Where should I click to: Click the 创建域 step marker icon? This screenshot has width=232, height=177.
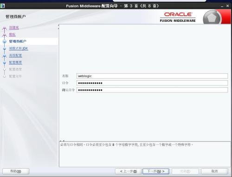click(5, 28)
